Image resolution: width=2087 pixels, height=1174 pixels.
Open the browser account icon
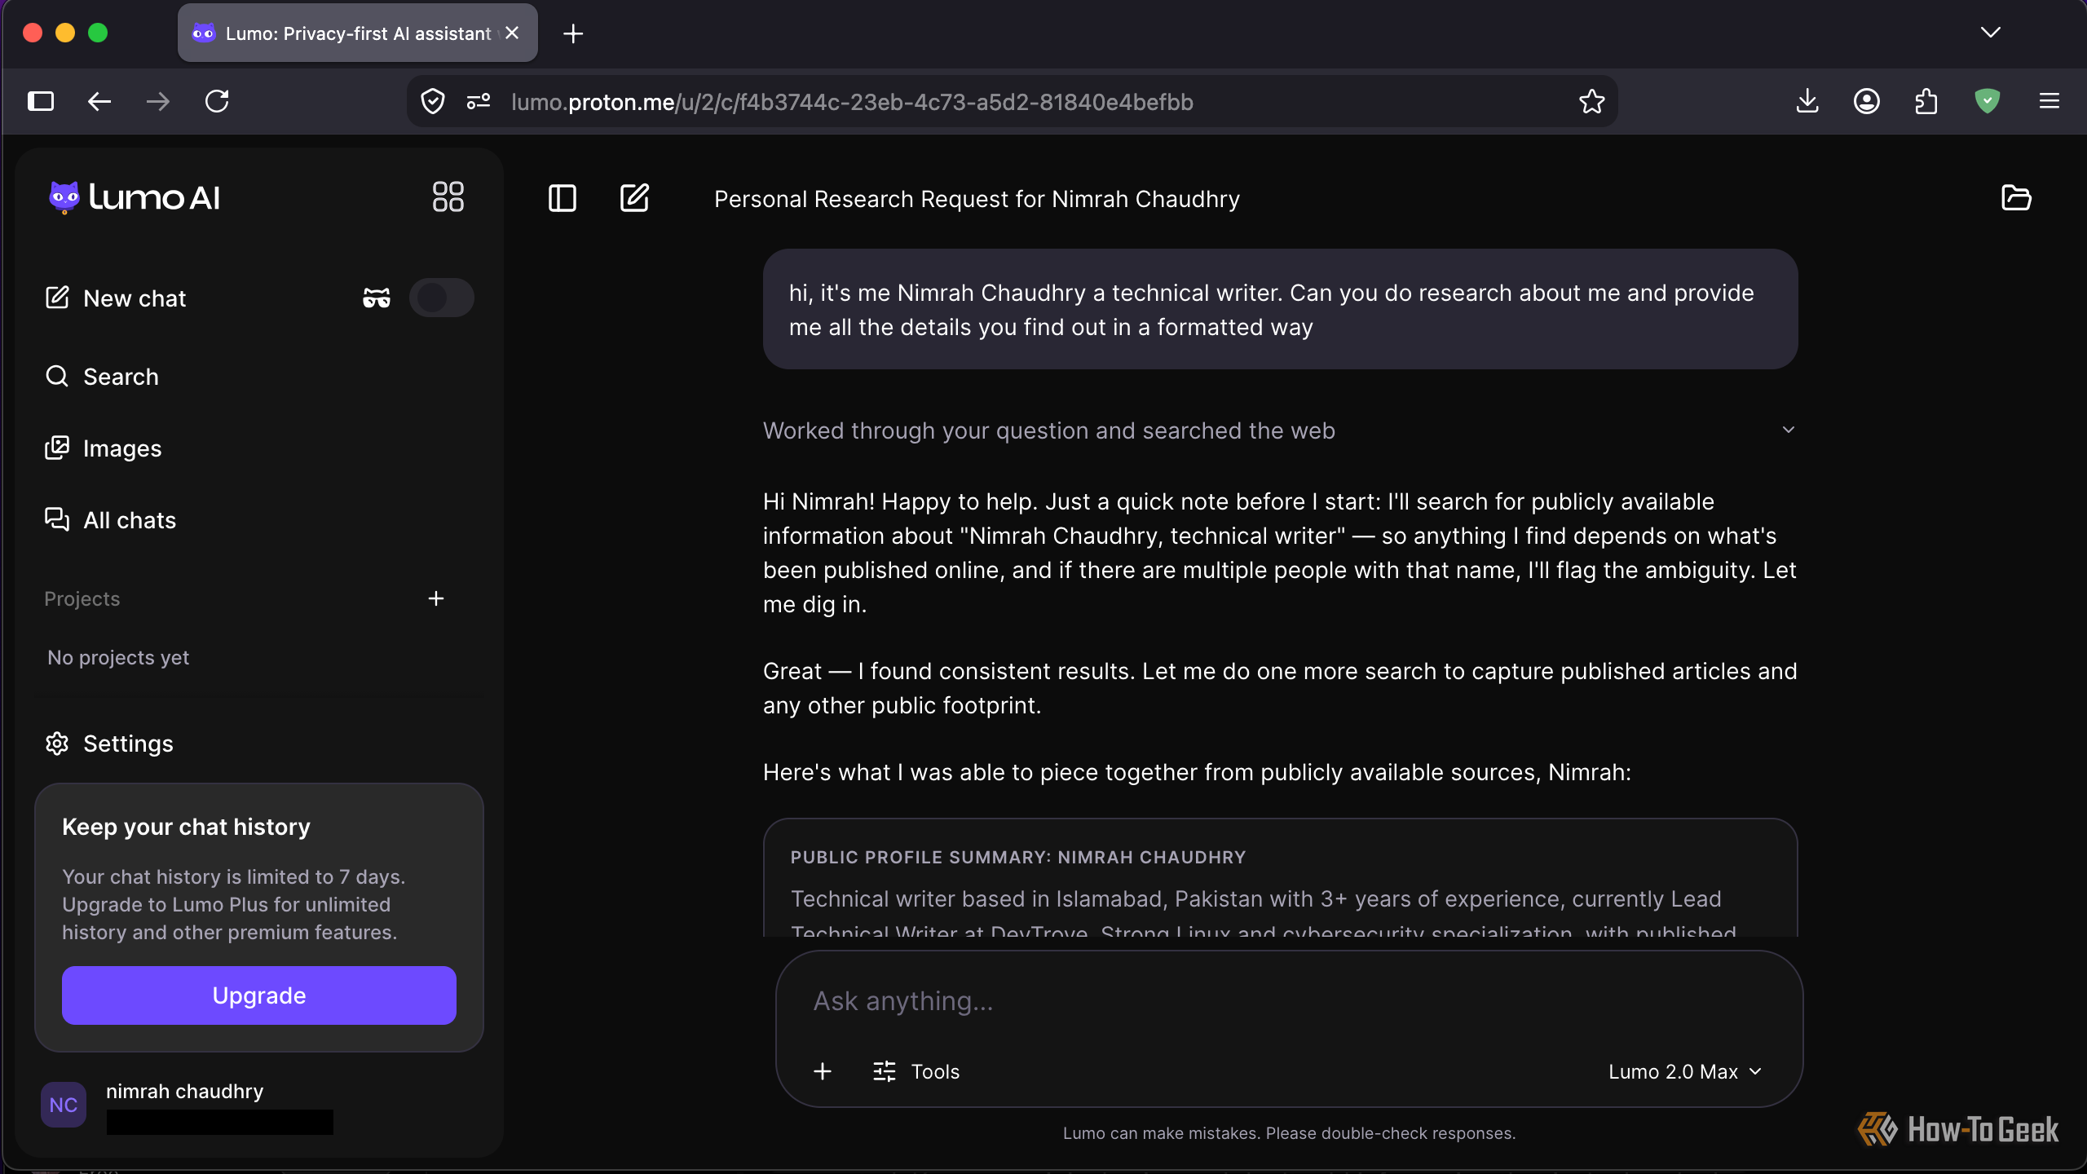point(1867,102)
